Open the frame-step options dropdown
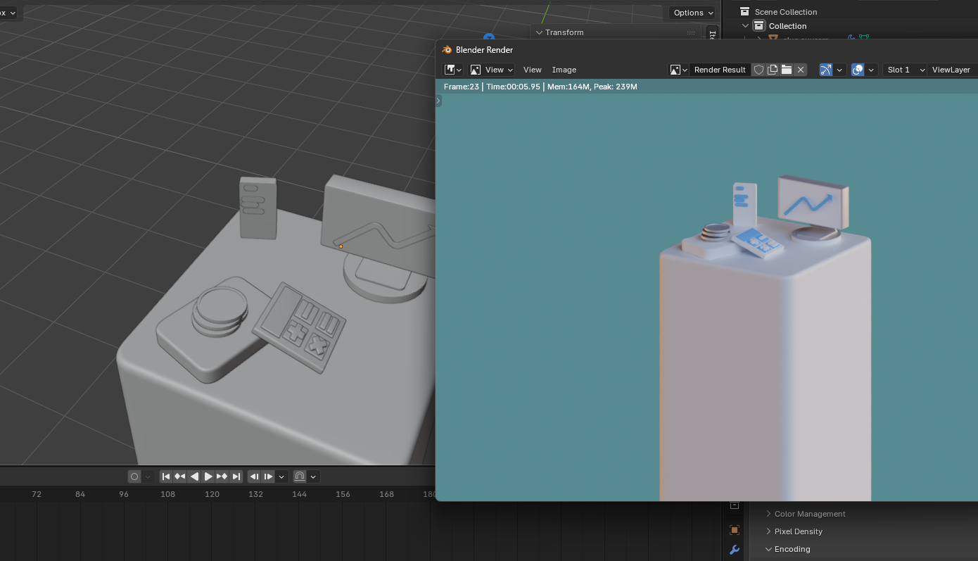This screenshot has height=561, width=978. pyautogui.click(x=282, y=477)
